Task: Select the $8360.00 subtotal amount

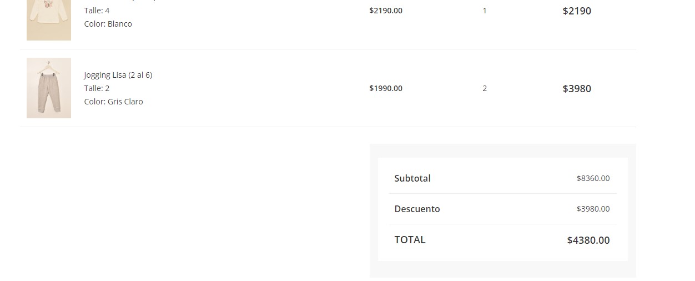Action: click(593, 178)
